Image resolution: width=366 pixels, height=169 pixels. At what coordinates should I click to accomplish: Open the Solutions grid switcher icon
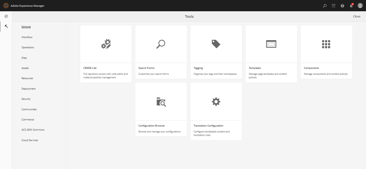334,6
